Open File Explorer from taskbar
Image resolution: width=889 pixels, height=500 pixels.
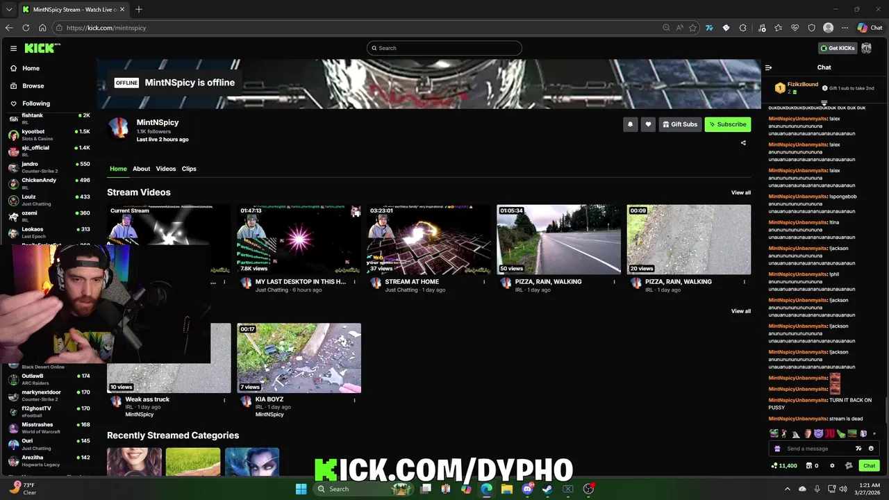pyautogui.click(x=507, y=489)
